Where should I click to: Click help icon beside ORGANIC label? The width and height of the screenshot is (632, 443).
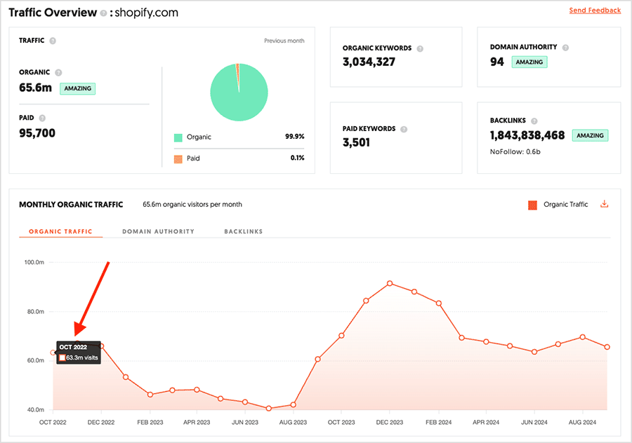58,72
